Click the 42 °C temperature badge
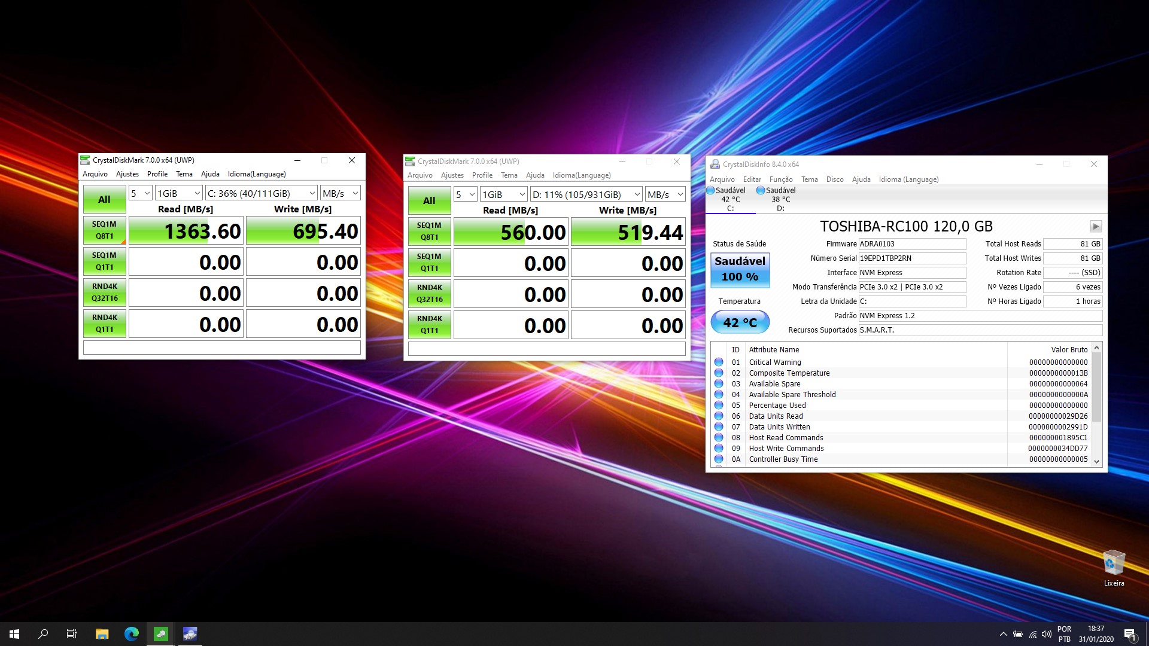 point(740,322)
